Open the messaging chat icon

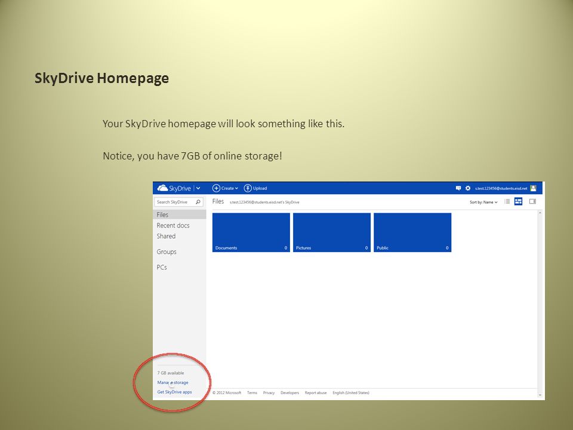458,188
